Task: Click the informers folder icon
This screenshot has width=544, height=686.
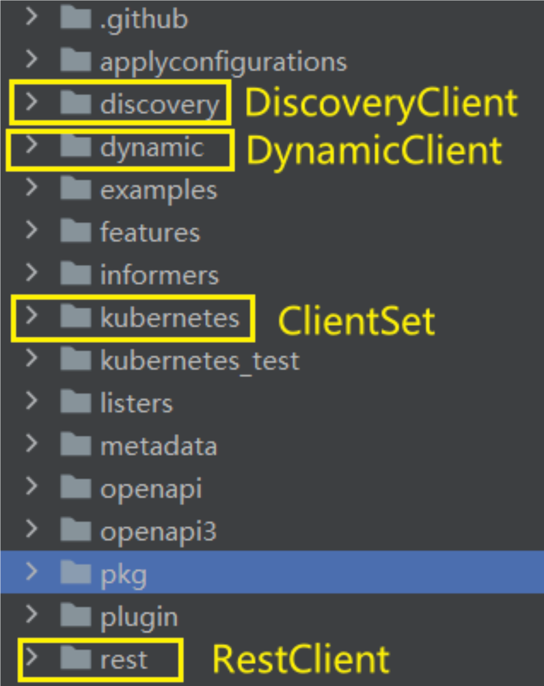Action: click(x=75, y=274)
